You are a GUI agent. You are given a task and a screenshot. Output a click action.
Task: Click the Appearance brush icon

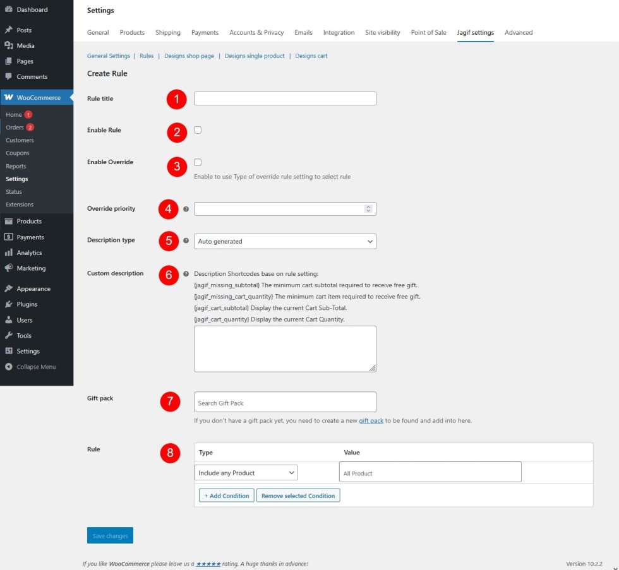(x=8, y=288)
